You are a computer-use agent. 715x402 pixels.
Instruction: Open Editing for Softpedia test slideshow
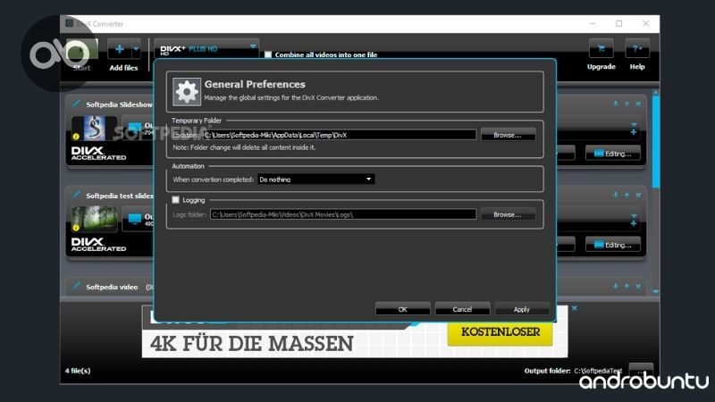pos(613,245)
